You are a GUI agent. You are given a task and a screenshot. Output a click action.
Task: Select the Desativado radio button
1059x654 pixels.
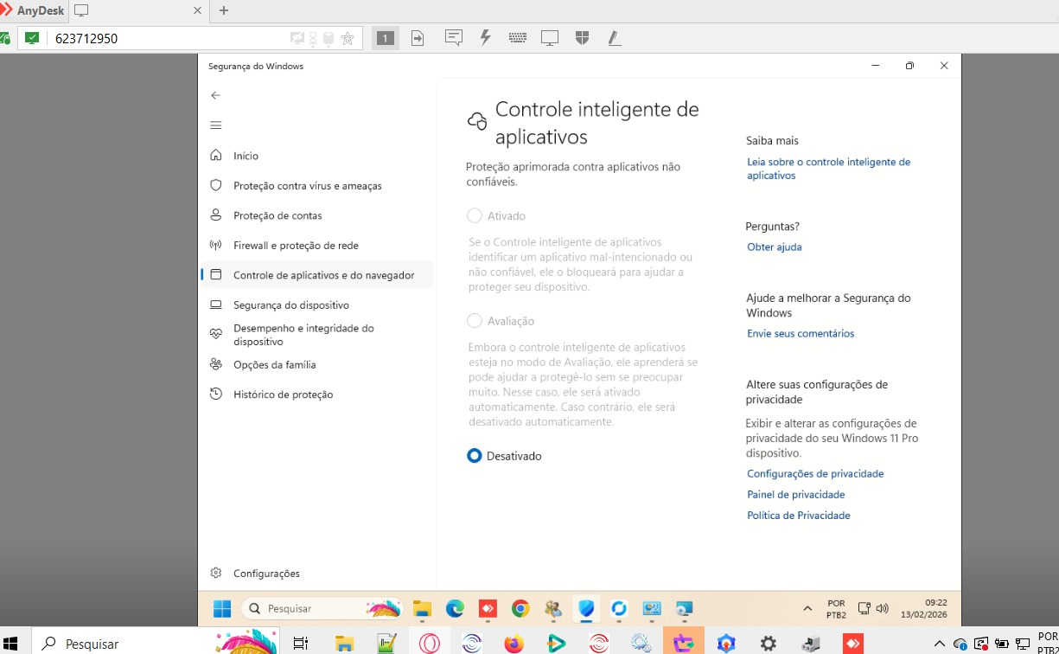474,456
